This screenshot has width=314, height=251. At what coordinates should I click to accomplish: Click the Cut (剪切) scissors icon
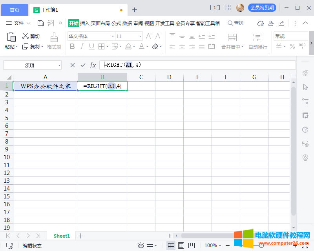[x=26, y=36]
